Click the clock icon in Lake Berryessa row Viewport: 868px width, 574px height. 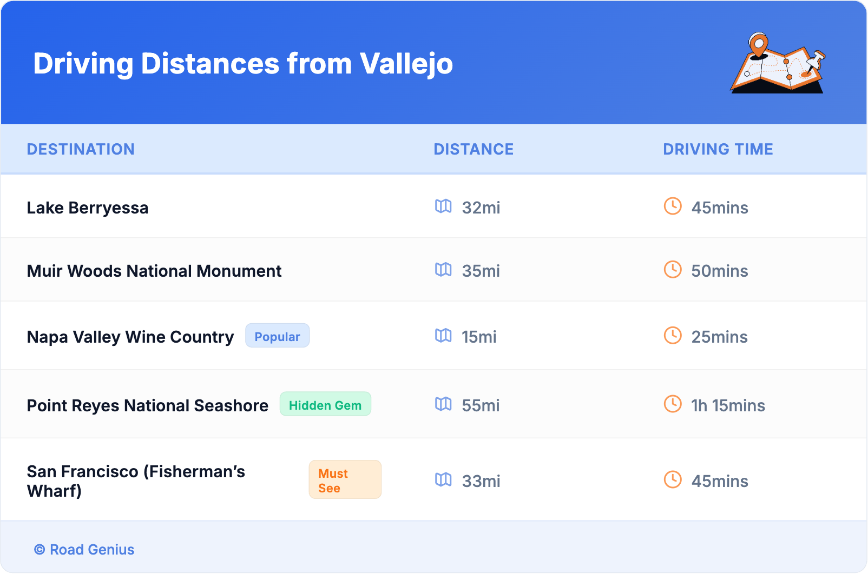pyautogui.click(x=673, y=206)
